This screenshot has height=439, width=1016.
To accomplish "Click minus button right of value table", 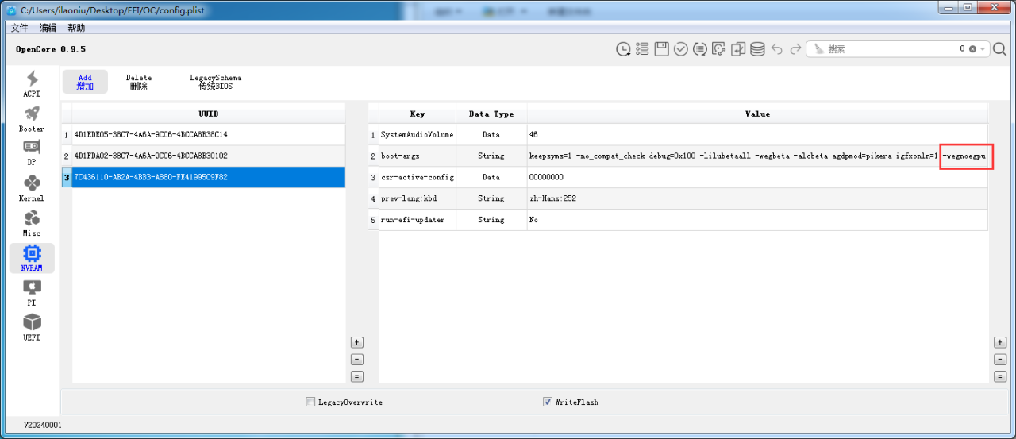I will (1000, 359).
